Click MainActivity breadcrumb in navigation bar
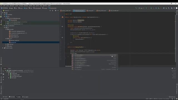The height and width of the screenshot is (100, 178). 52,8
